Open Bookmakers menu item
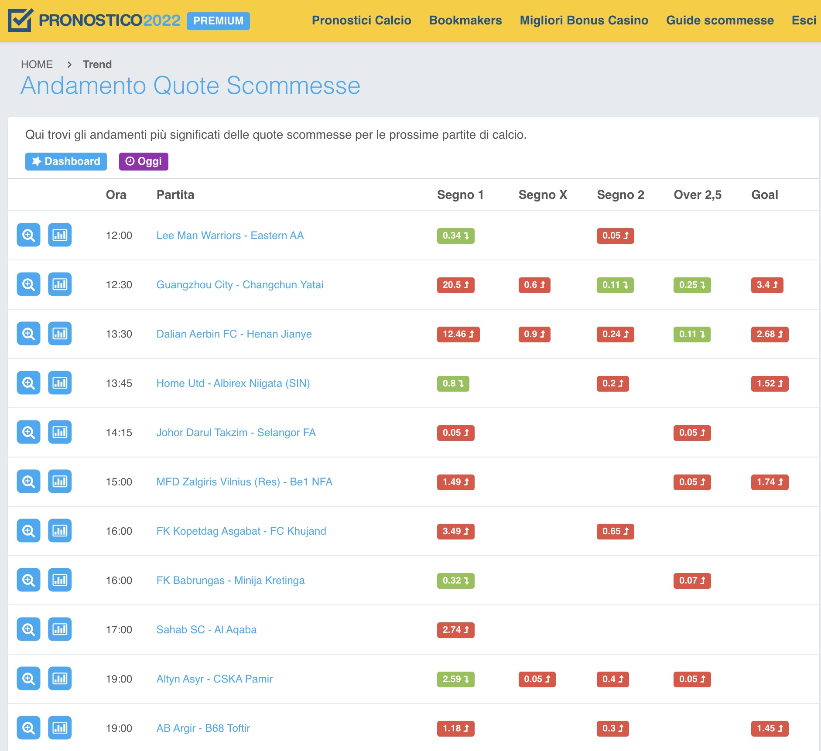 click(x=465, y=20)
